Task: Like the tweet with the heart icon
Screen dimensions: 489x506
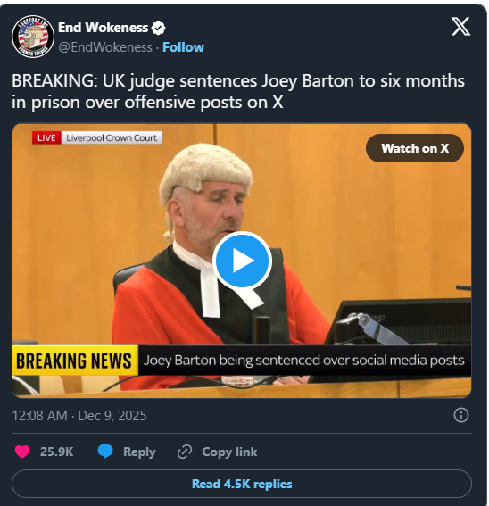Action: pyautogui.click(x=22, y=452)
